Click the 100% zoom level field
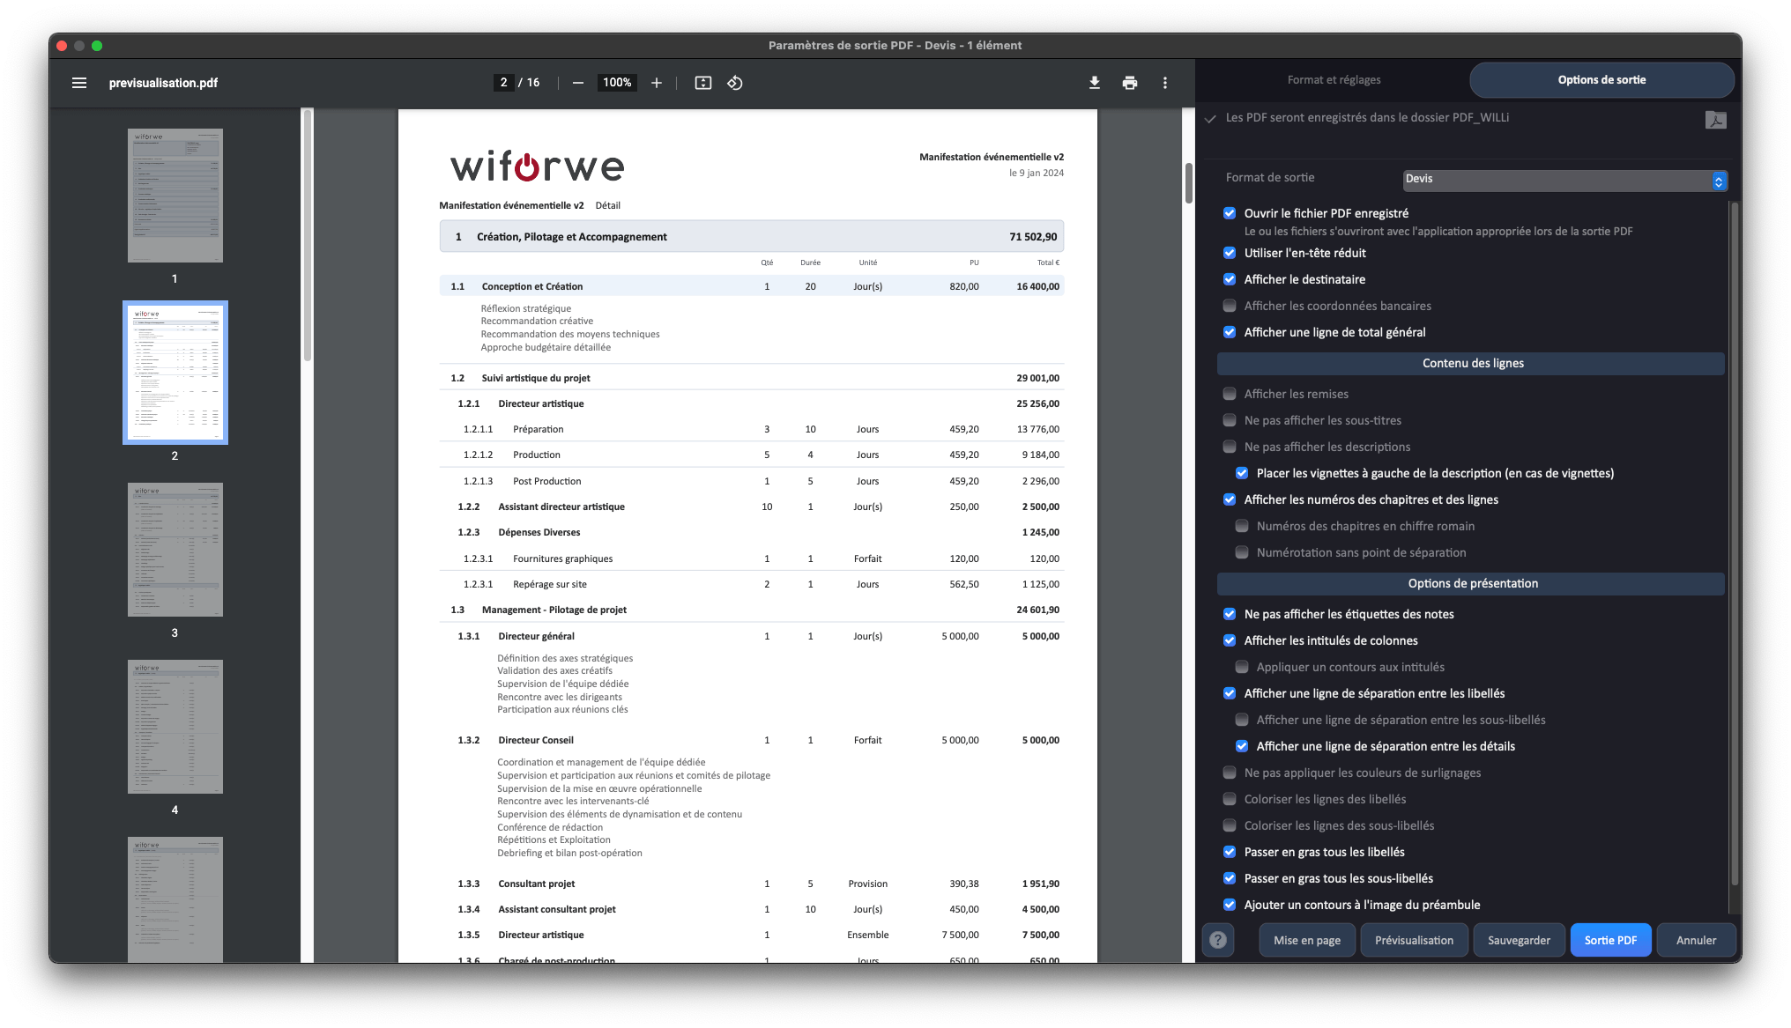This screenshot has height=1028, width=1791. pyautogui.click(x=617, y=83)
